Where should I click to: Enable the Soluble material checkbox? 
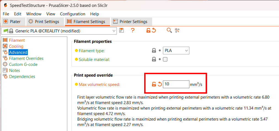point(165,59)
